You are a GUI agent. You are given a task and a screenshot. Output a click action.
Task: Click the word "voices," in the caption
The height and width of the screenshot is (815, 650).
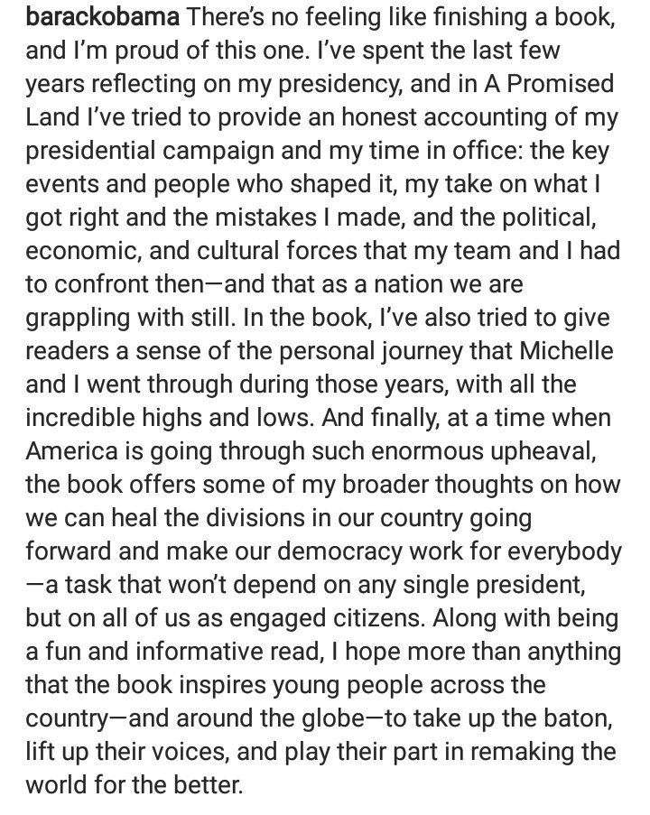pos(189,752)
